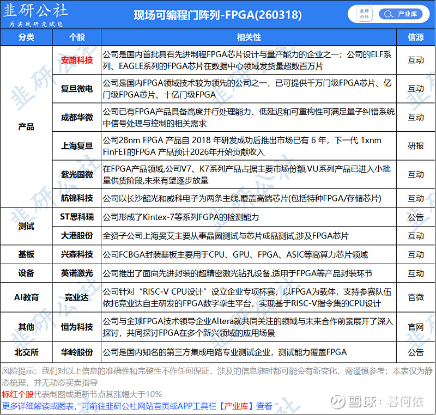This screenshot has height=415, width=436.
Task: Select the AI教育 category cell
Action: [x=26, y=297]
